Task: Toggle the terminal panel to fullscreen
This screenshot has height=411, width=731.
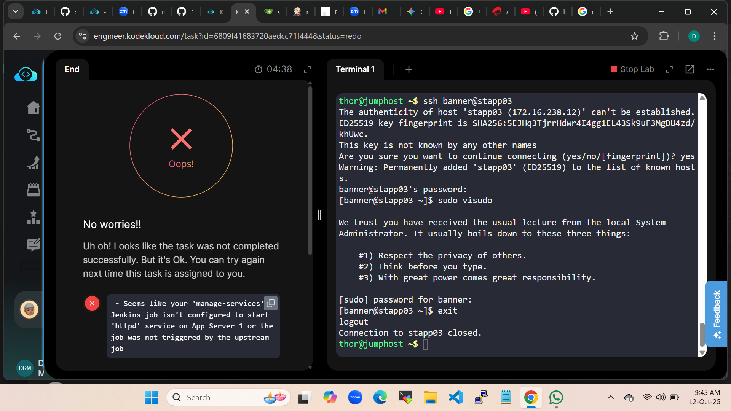Action: (669, 69)
